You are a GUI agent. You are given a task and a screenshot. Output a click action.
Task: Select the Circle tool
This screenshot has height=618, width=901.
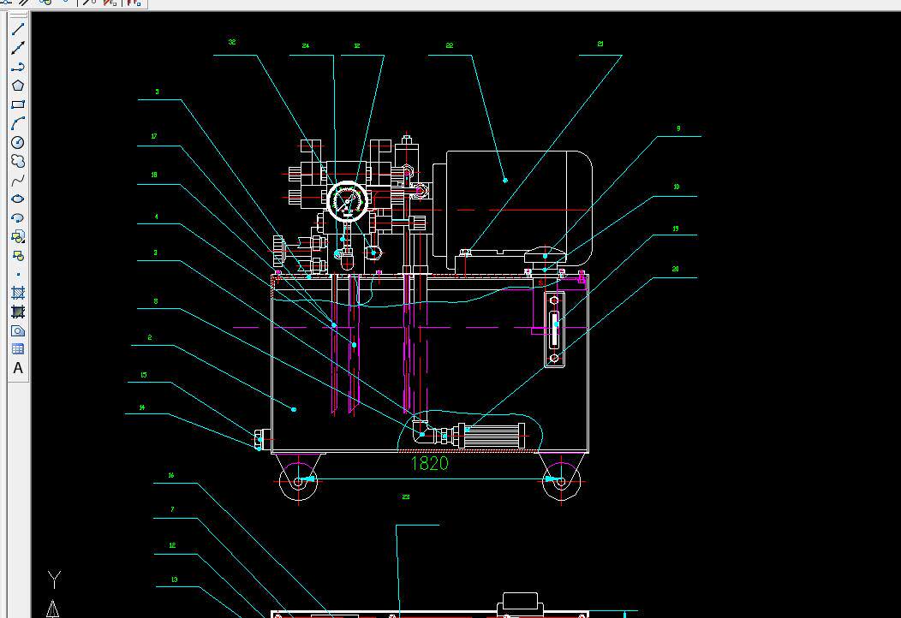click(x=18, y=142)
